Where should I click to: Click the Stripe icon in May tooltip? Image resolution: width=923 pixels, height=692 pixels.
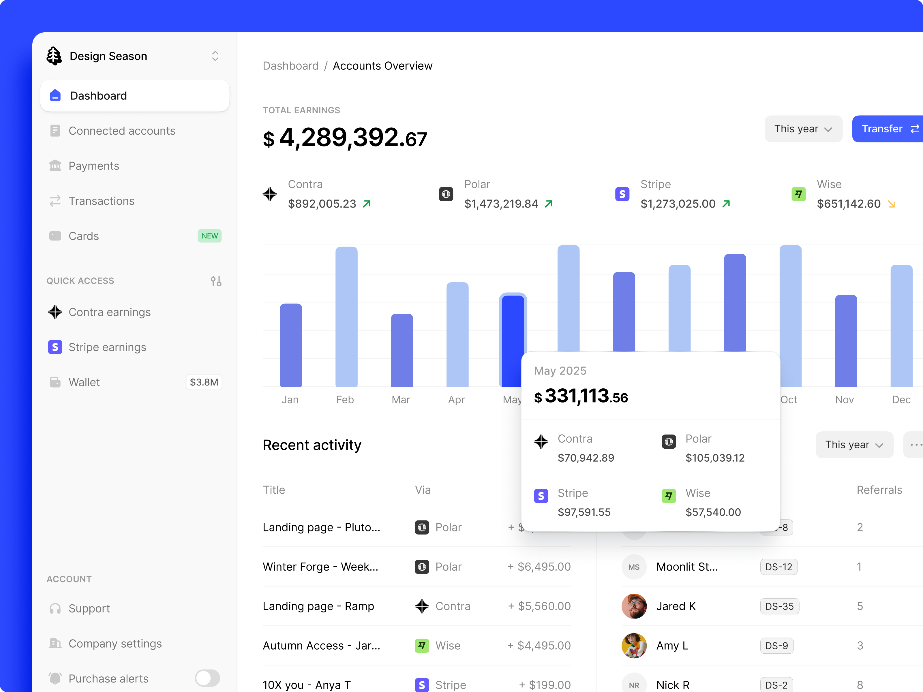[x=541, y=496]
